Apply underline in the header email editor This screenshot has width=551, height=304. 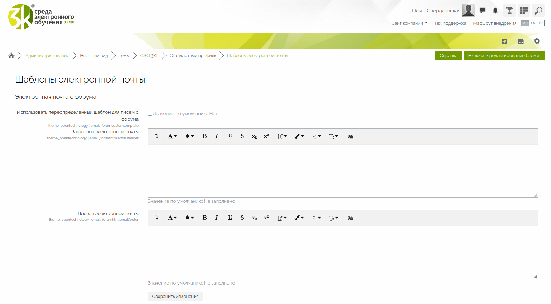[230, 136]
